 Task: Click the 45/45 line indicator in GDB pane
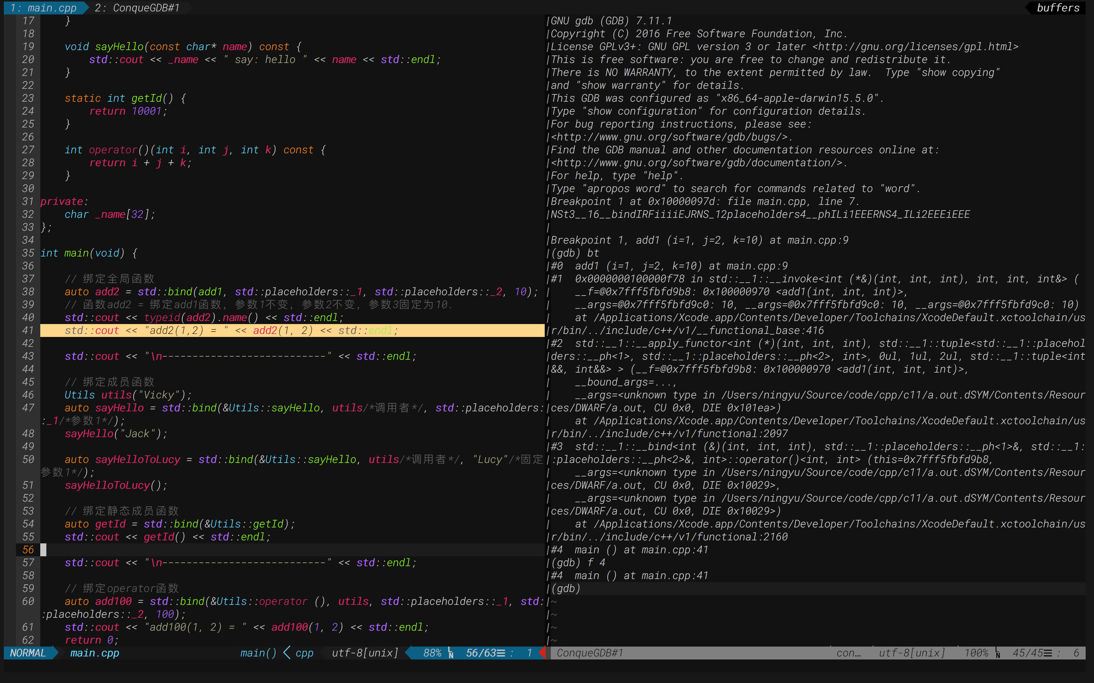pyautogui.click(x=1028, y=653)
